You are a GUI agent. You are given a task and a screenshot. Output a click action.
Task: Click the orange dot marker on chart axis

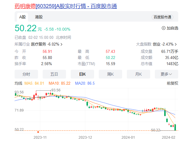pyautogui.click(x=38, y=132)
